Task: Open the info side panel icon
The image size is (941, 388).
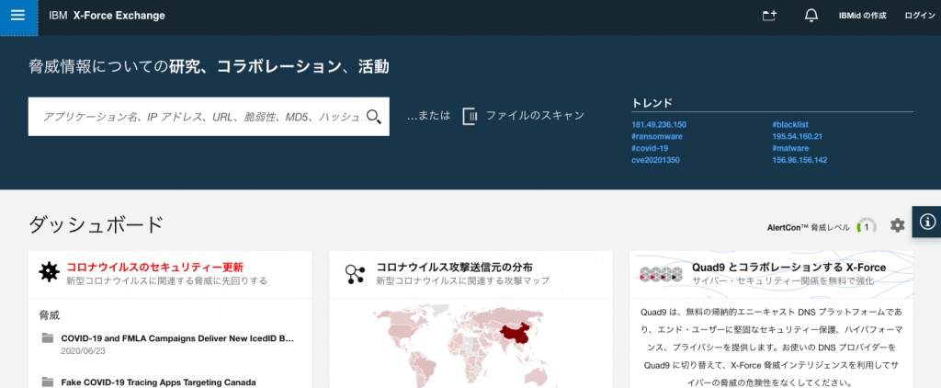Action: [927, 222]
